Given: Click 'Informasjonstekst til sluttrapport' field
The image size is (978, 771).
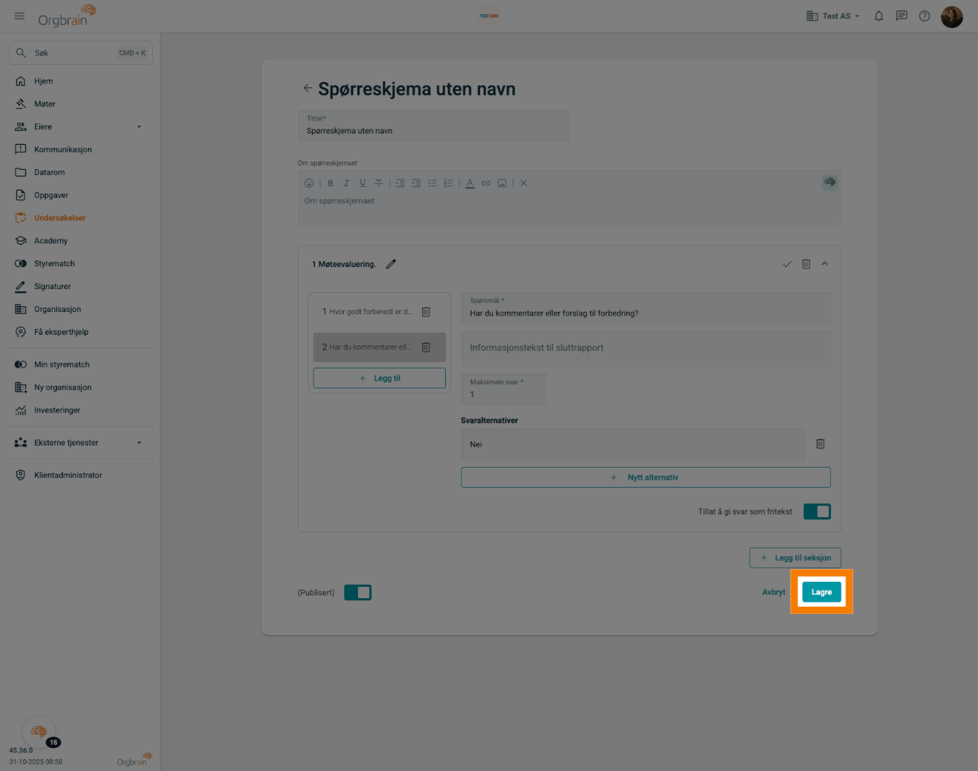Looking at the screenshot, I should (646, 348).
